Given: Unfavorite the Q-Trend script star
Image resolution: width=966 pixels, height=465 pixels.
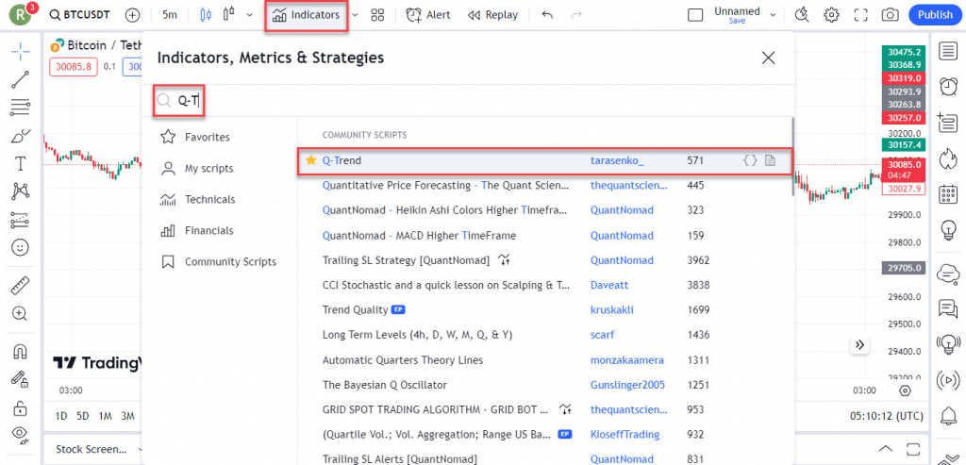Looking at the screenshot, I should tap(311, 160).
